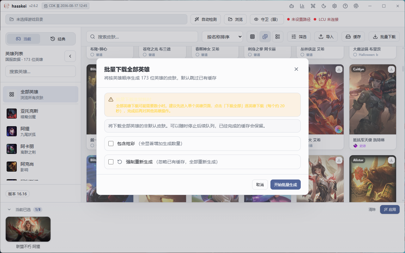Switch to list view icon
The image size is (405, 253).
[x=278, y=37]
